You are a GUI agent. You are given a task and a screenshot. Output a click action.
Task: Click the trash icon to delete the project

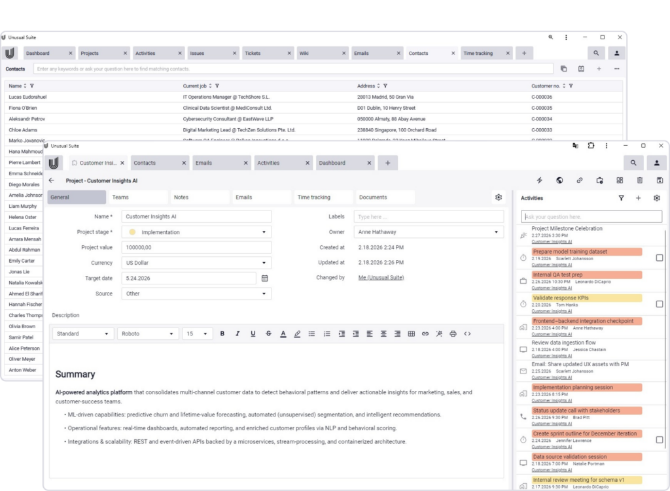point(641,181)
